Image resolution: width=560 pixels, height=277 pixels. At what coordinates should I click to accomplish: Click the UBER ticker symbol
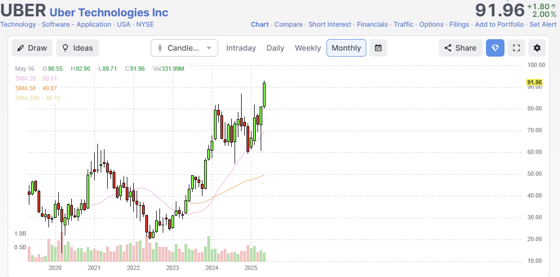click(x=23, y=10)
